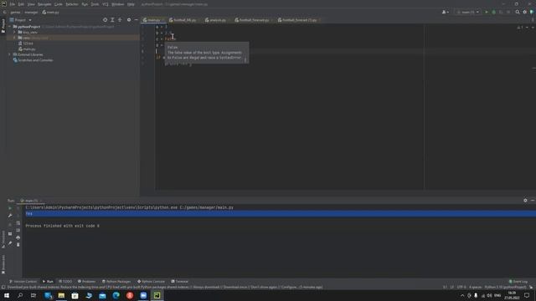Image resolution: width=536 pixels, height=301 pixels.
Task: Click the trash clear-all icon in Run panel
Action: [18, 245]
